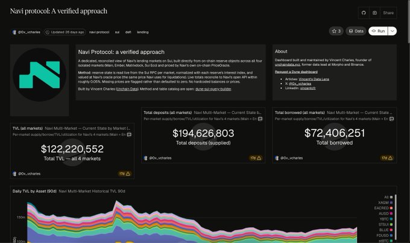
Task: Select the lending tag
Action: [x=142, y=32]
